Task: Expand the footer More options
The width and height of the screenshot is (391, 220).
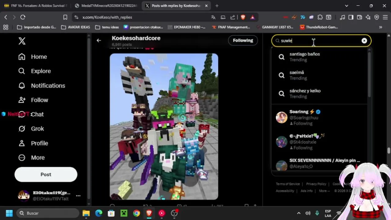Action: 324,191
